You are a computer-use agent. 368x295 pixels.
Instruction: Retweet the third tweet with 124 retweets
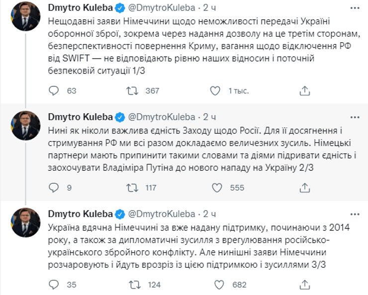point(133,285)
